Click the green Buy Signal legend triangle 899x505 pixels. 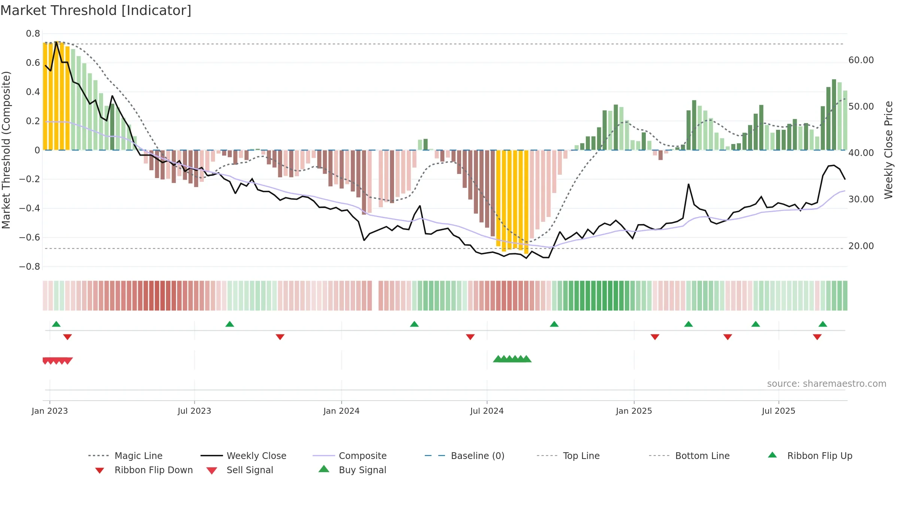tap(324, 469)
